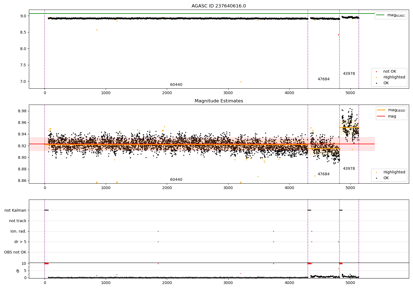Select 'not OK' legend entry in top plot
The image size is (413, 289).
[390, 72]
